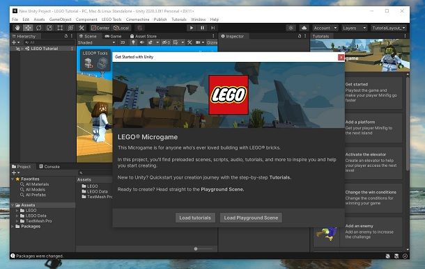Collapse the Favorites tree section
The height and width of the screenshot is (269, 425).
click(13, 179)
